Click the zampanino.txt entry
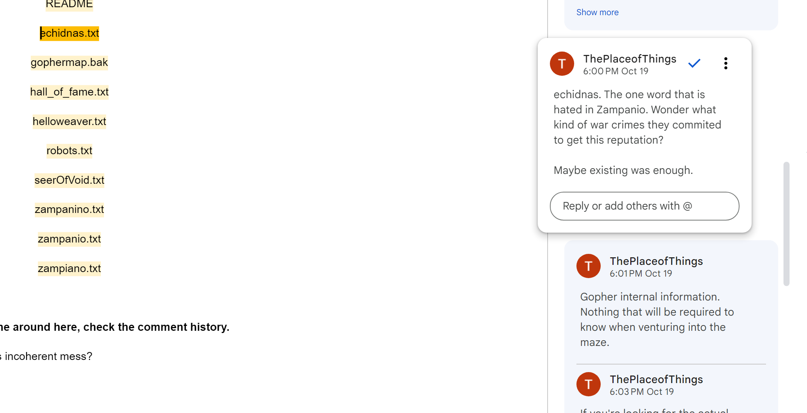 [x=69, y=210]
